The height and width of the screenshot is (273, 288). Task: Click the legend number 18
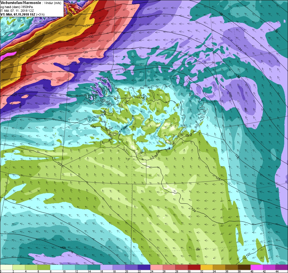click(x=114, y=271)
